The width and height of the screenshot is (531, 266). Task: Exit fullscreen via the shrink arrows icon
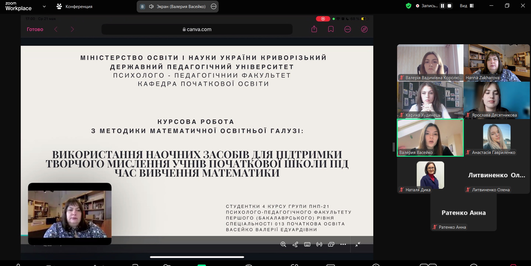[358, 244]
